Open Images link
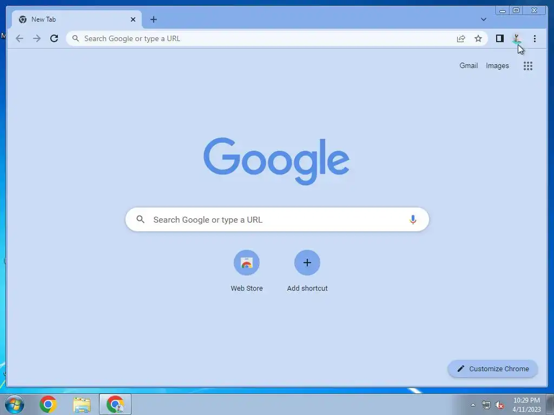Screen dimensions: 554x415 tap(497, 65)
